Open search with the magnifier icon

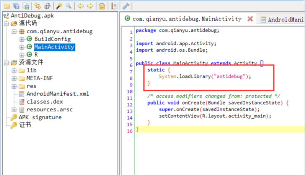(x=68, y=6)
